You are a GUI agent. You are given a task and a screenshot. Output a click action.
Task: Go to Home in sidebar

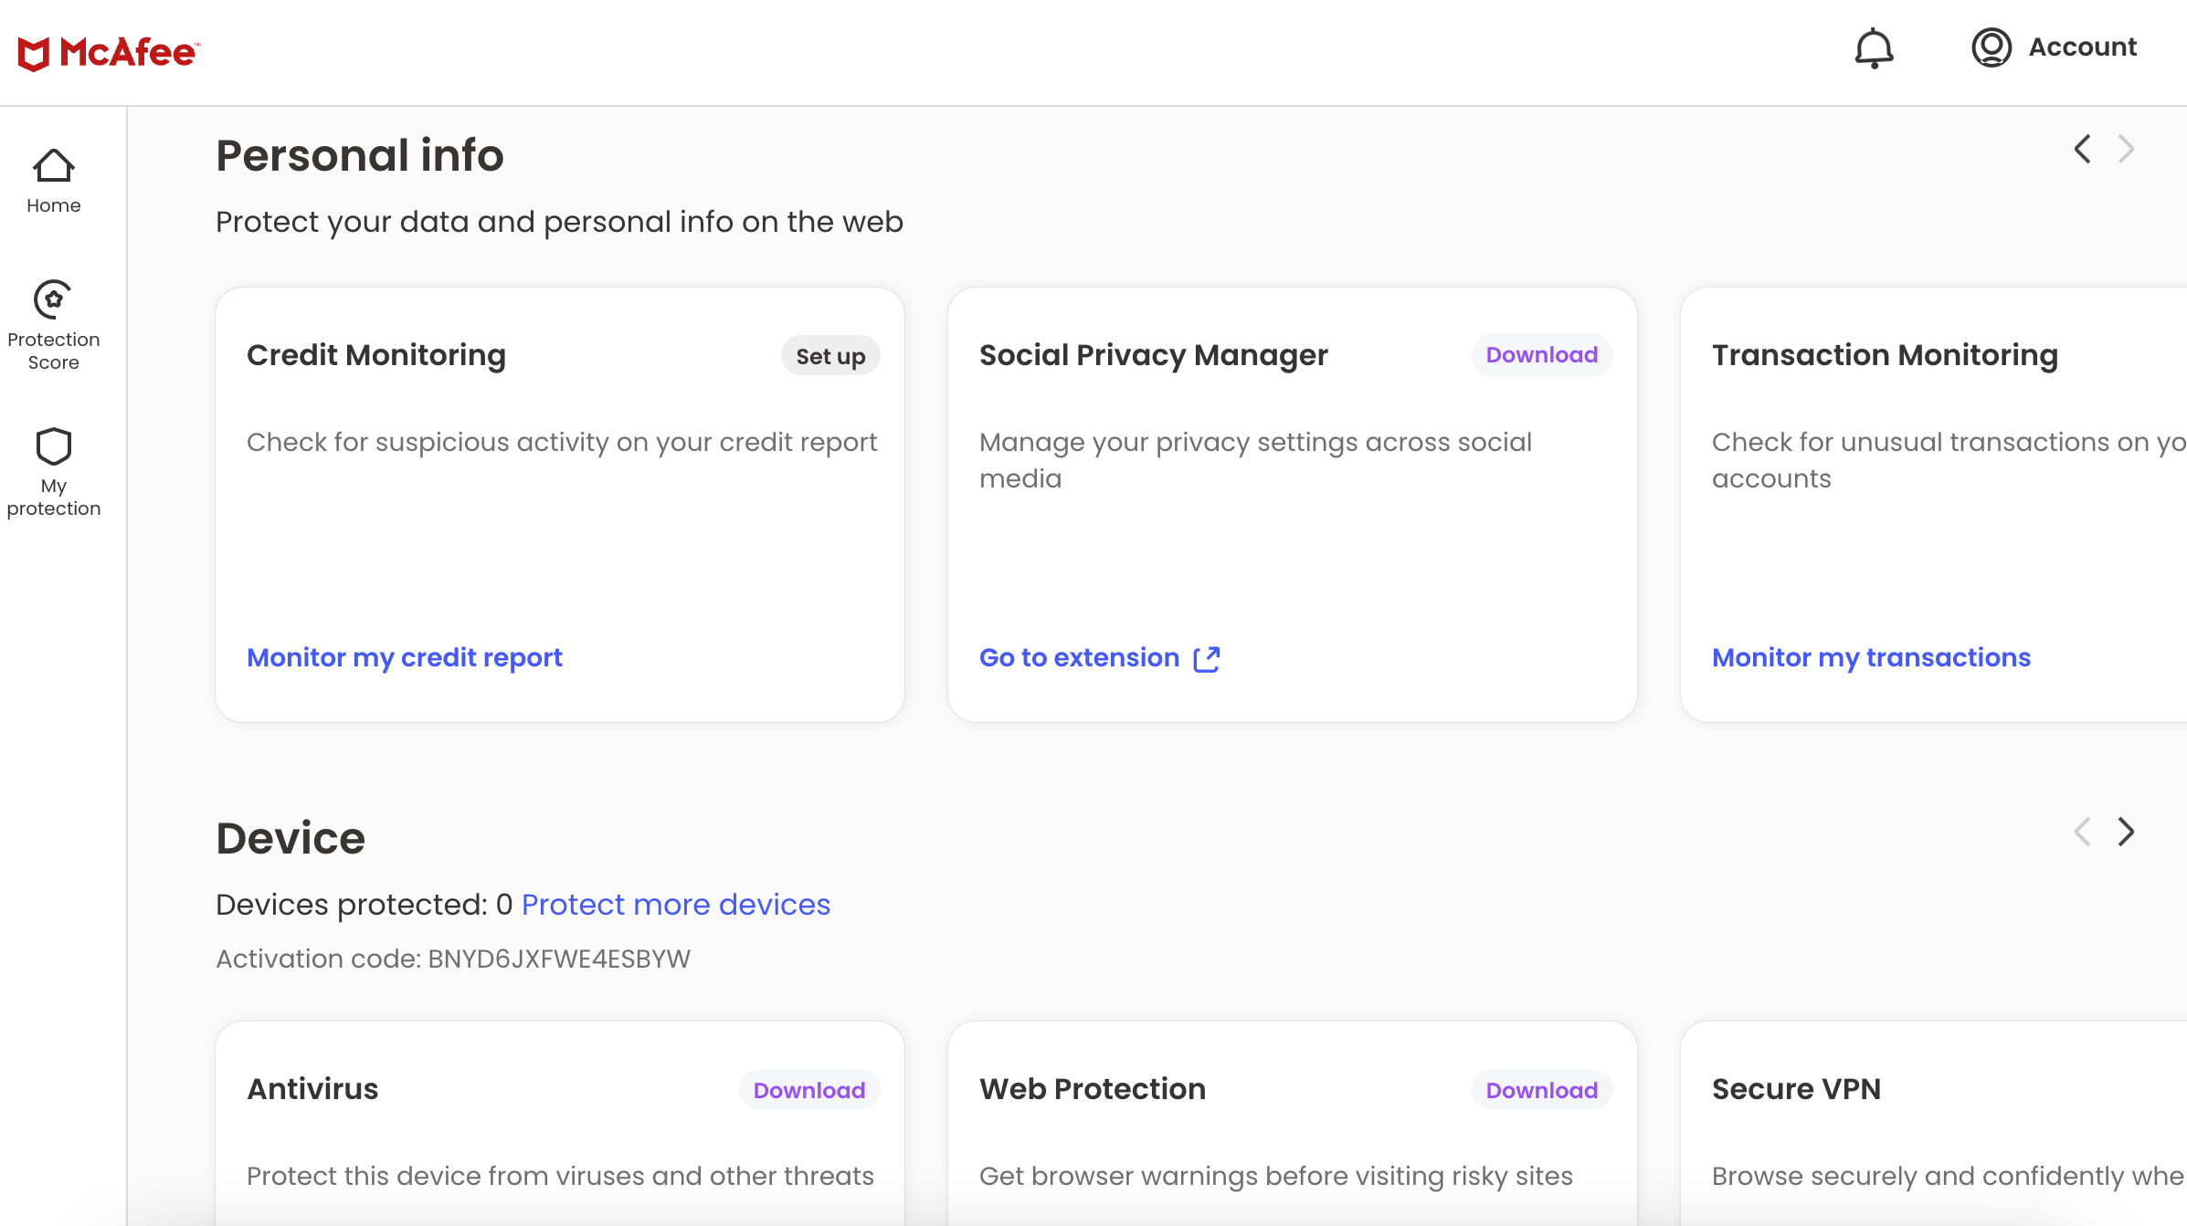(54, 182)
